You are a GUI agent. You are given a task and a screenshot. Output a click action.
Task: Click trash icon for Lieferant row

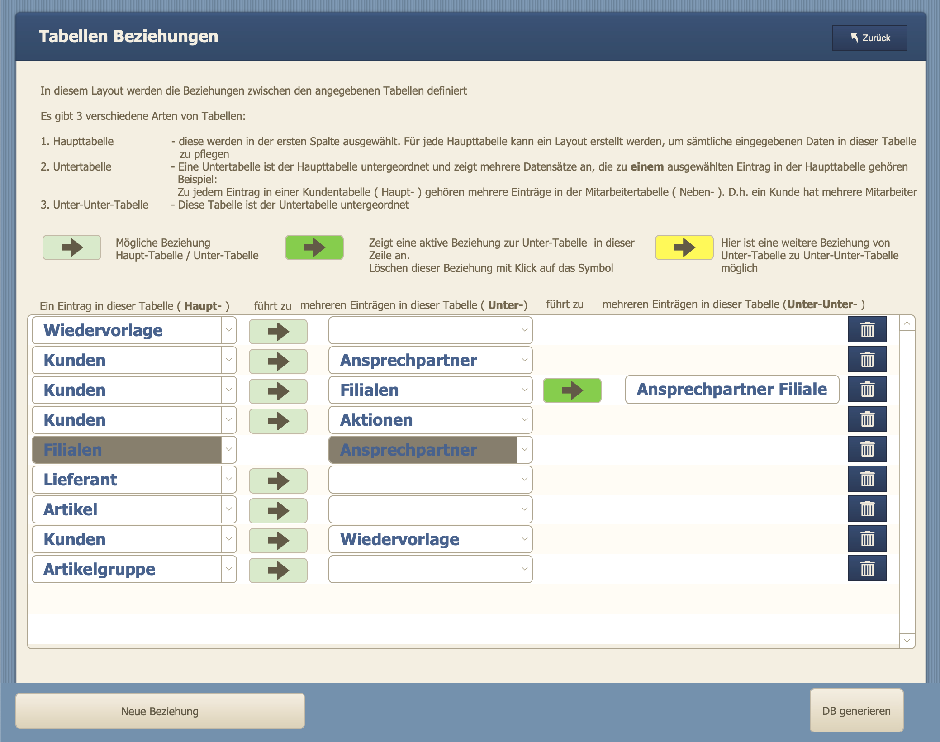[867, 479]
